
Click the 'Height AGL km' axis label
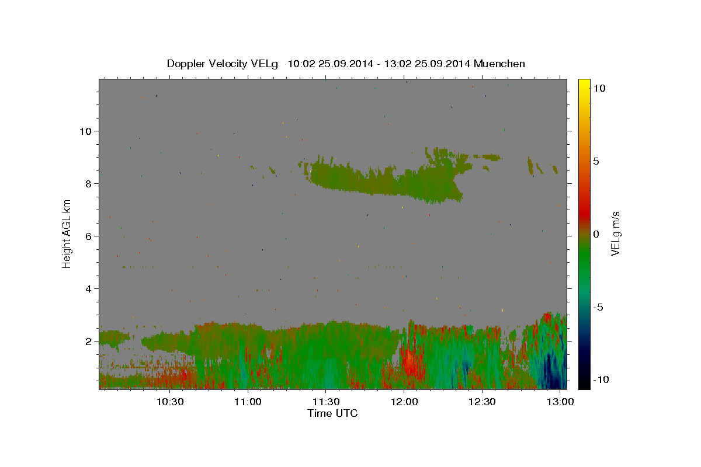(67, 233)
